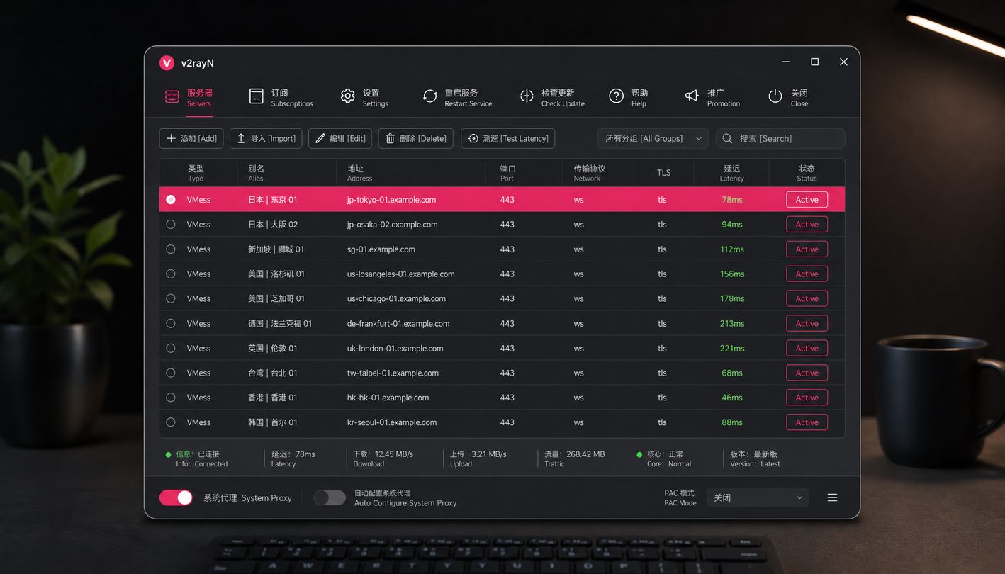Click the search magnifier icon
This screenshot has height=574, width=1005.
728,138
